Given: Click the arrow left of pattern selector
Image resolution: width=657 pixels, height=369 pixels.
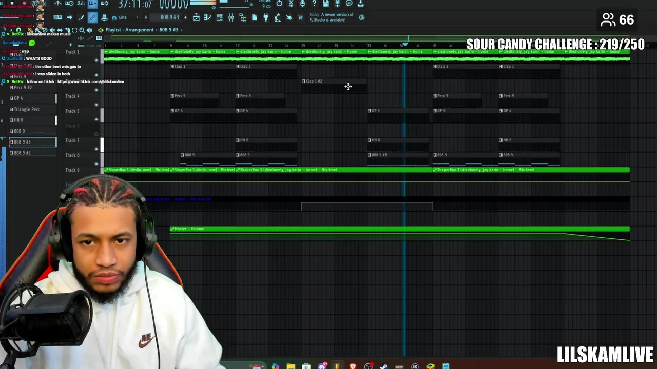Looking at the screenshot, I should [146, 17].
